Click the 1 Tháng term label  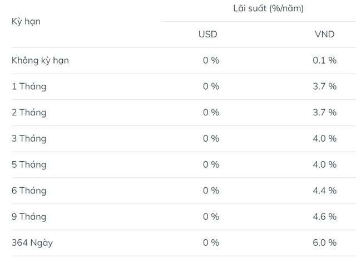pos(29,86)
